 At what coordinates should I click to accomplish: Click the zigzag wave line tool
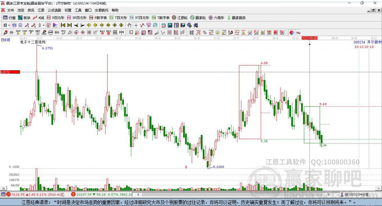163,33
